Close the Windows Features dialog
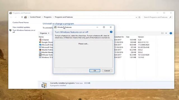The image size is (179, 100). (x=111, y=27)
